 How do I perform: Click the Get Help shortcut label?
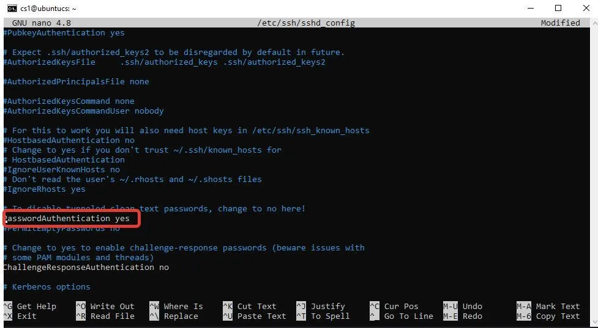(36, 306)
